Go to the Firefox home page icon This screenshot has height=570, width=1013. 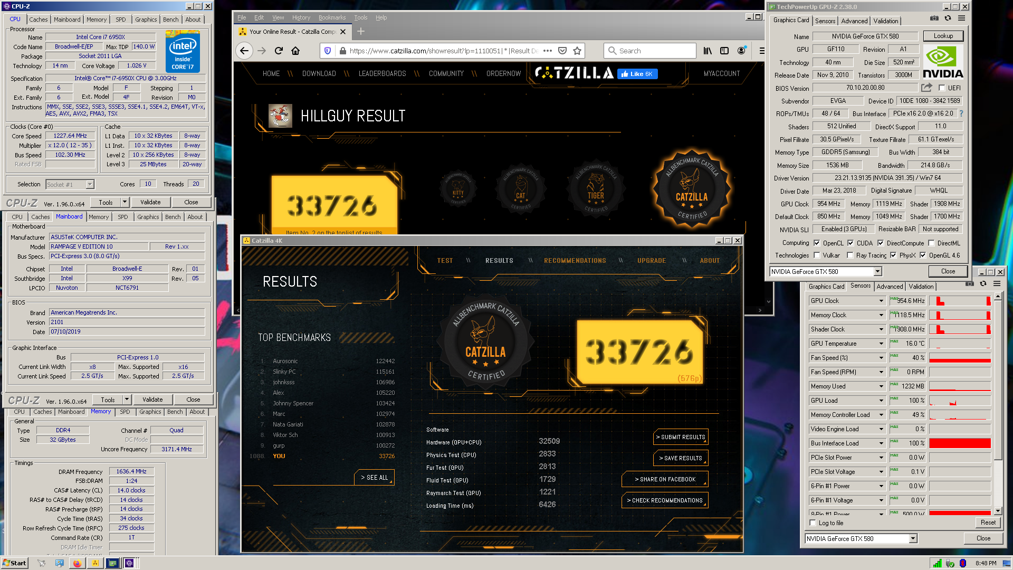point(295,51)
